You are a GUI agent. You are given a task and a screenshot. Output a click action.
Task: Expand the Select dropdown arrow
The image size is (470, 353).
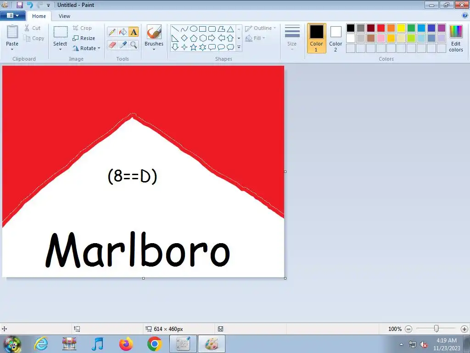(x=60, y=50)
